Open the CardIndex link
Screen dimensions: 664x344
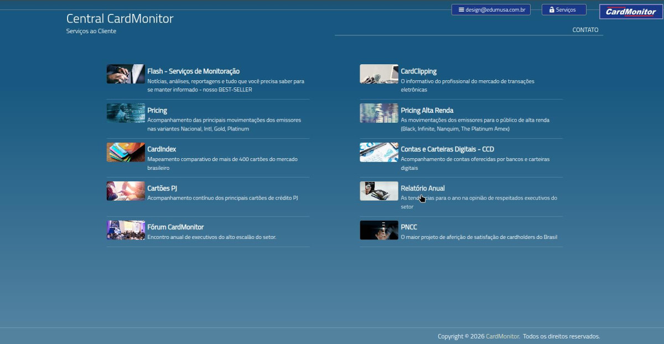coord(162,149)
